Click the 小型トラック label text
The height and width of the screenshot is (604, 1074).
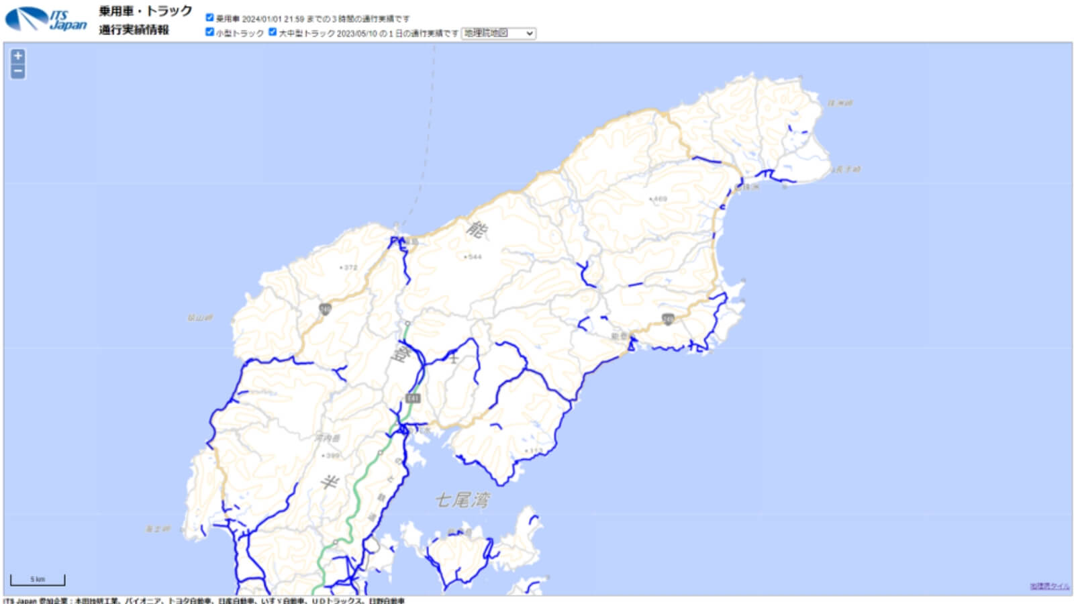pyautogui.click(x=240, y=33)
